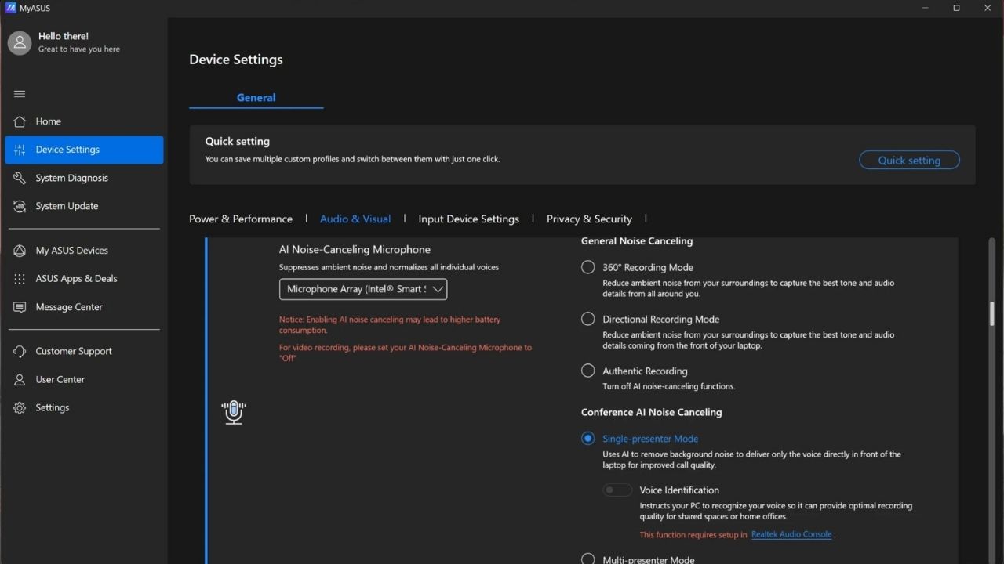Click the Quick setting button
This screenshot has height=564, width=1004.
tap(909, 161)
